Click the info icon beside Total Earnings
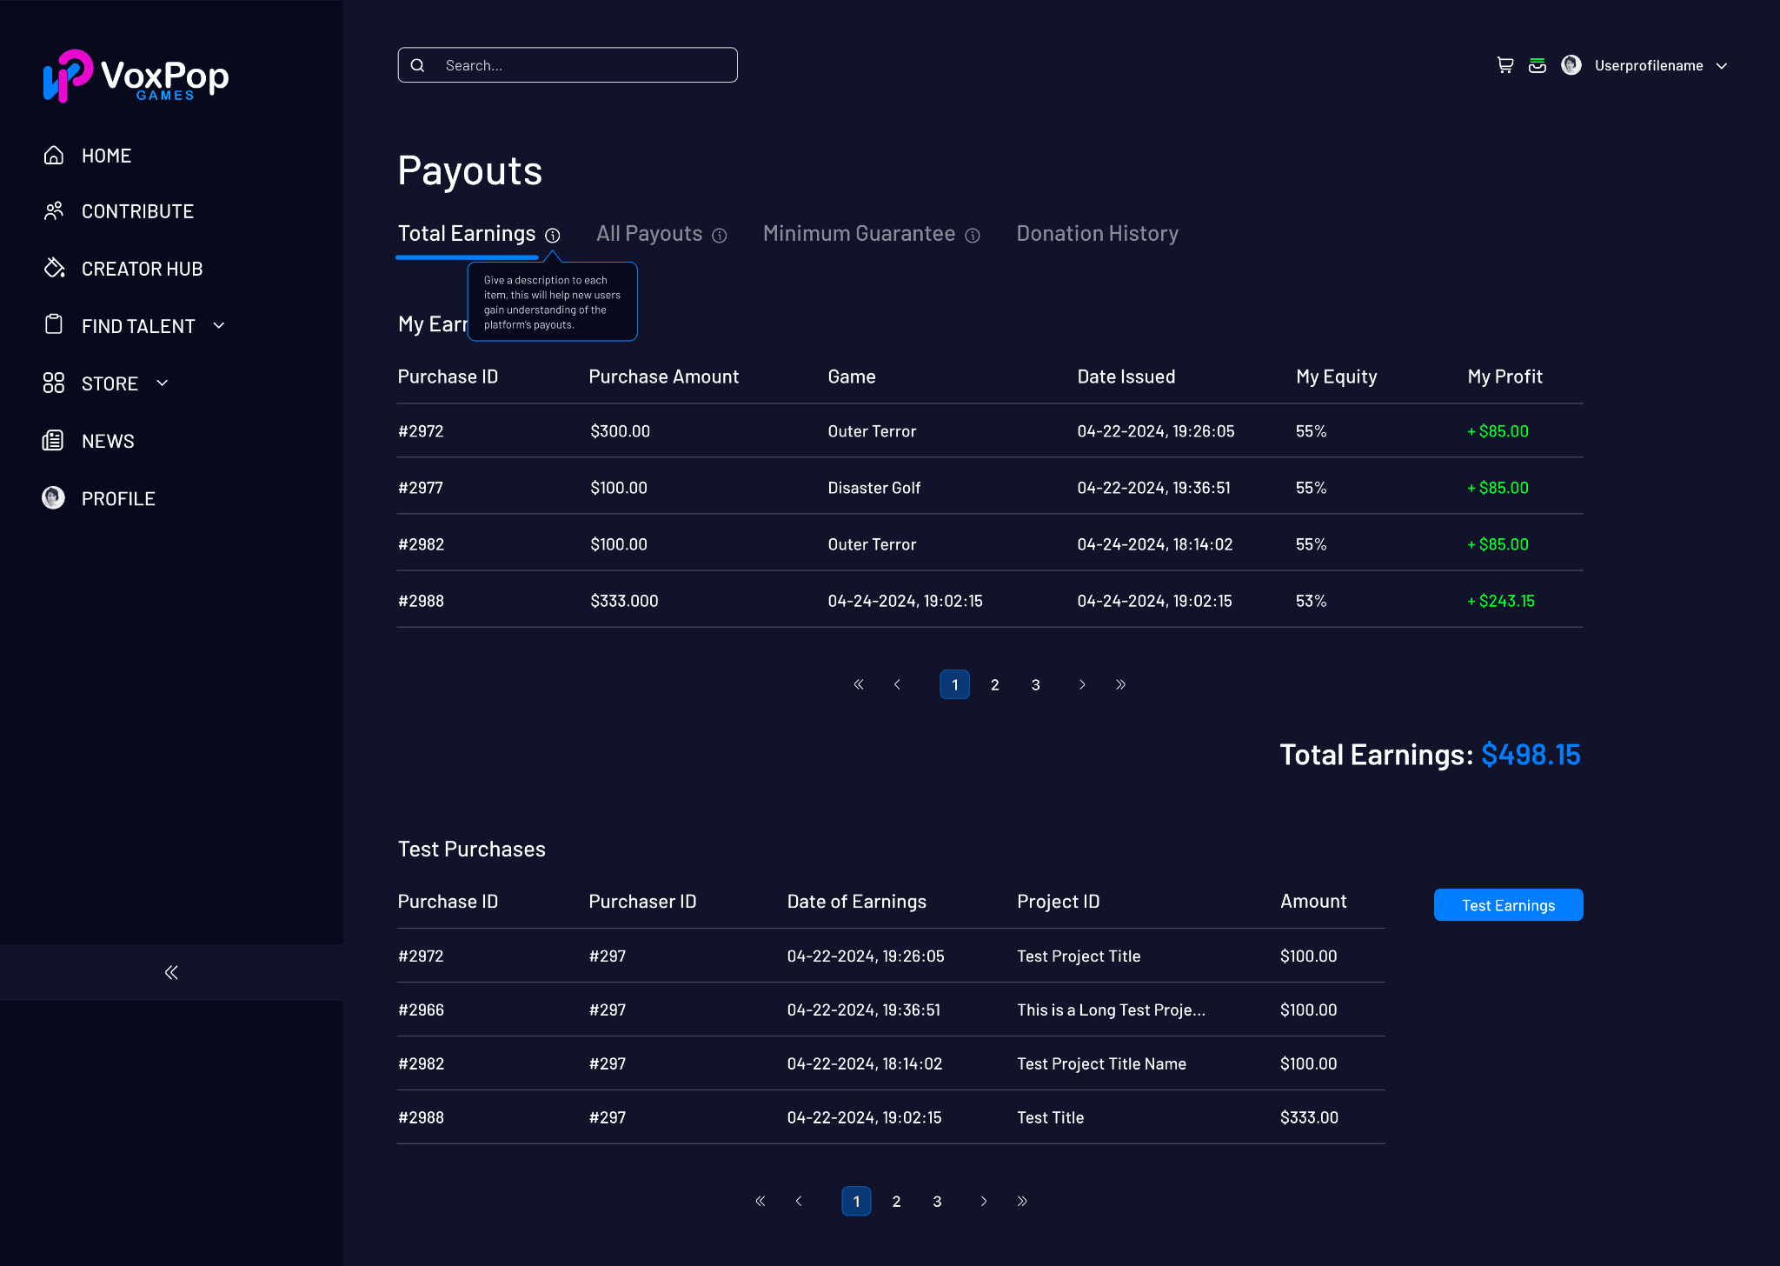The width and height of the screenshot is (1780, 1266). 553,235
